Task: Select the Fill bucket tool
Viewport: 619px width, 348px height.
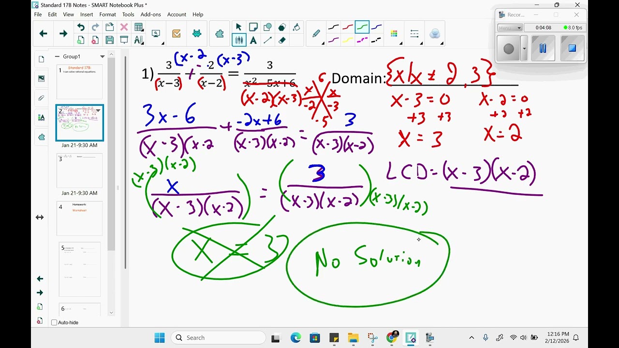Action: [296, 27]
